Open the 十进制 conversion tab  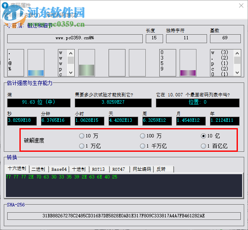(79, 169)
